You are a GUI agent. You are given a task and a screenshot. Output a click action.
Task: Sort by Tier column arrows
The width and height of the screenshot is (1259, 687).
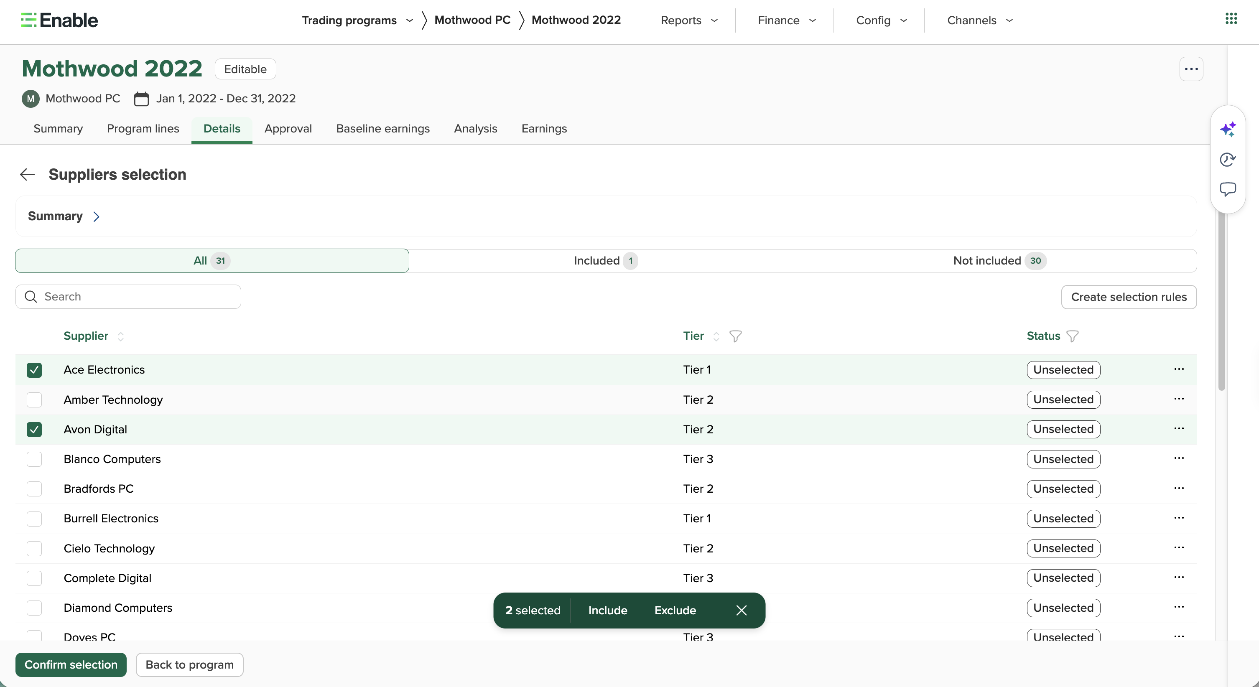716,336
